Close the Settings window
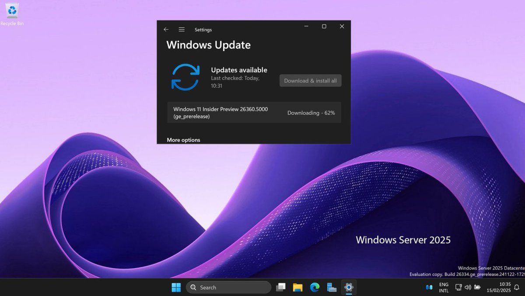 [x=342, y=27]
